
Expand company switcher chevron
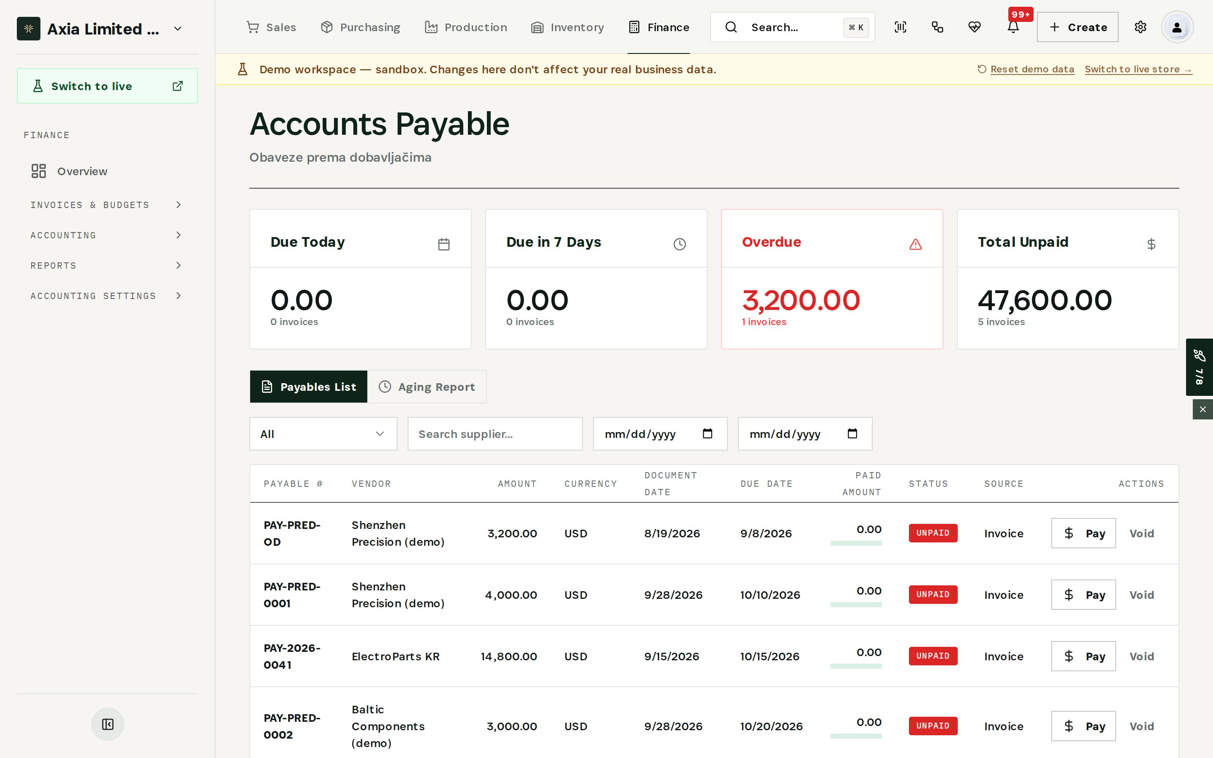(177, 29)
